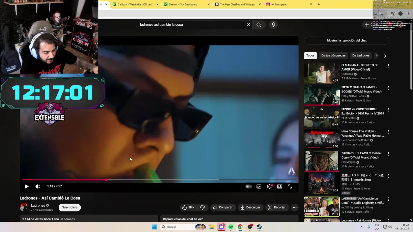The width and height of the screenshot is (413, 232).
Task: Click the taskbar Buscar search box
Action: [184, 227]
